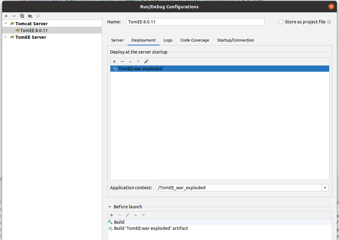The image size is (339, 240).
Task: Select Build 'TomEE:war exploded' artifact task
Action: pos(220,228)
